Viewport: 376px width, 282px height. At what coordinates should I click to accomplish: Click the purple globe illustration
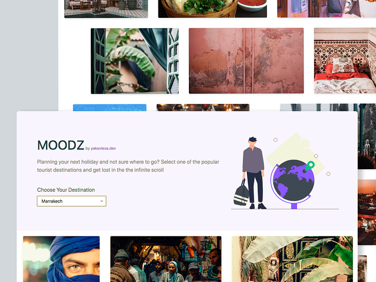tap(292, 183)
